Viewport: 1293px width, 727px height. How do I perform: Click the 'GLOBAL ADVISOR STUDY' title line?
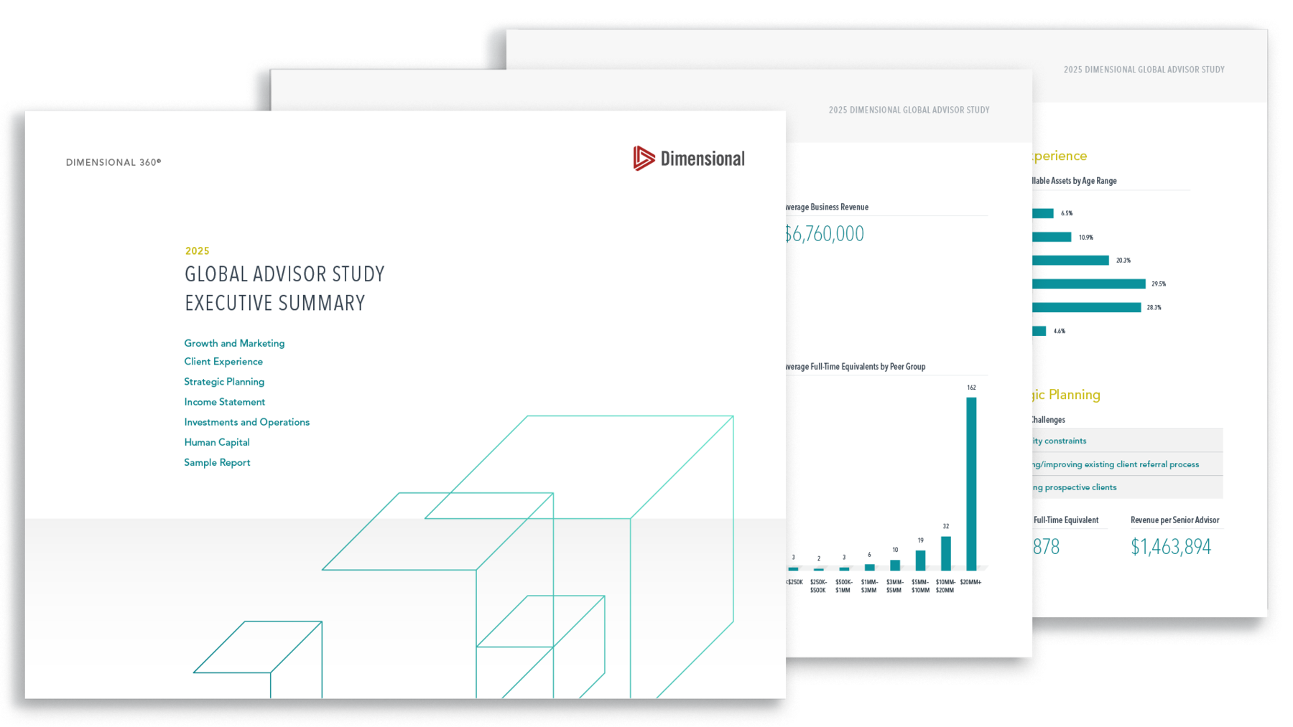coord(284,274)
